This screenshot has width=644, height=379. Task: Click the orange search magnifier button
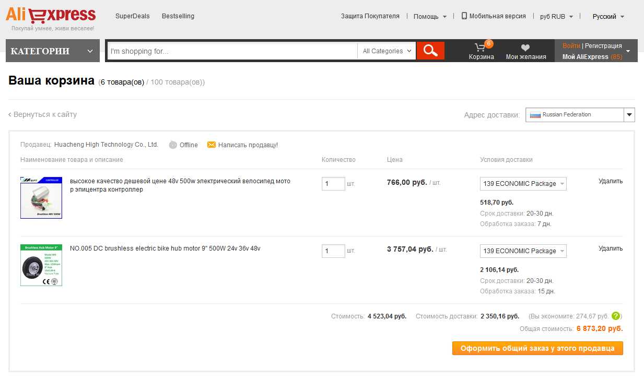(430, 51)
